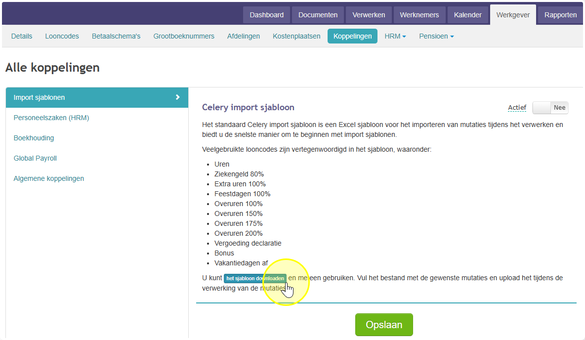
Task: Open the Boekhouding category
Action: point(34,138)
